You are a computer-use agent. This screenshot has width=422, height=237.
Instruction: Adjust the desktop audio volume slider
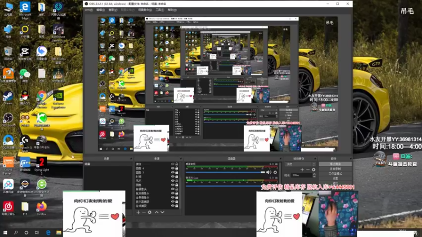(225, 172)
